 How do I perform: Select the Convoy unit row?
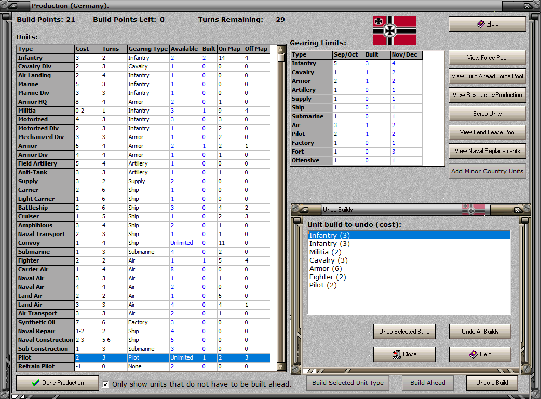[x=143, y=243]
